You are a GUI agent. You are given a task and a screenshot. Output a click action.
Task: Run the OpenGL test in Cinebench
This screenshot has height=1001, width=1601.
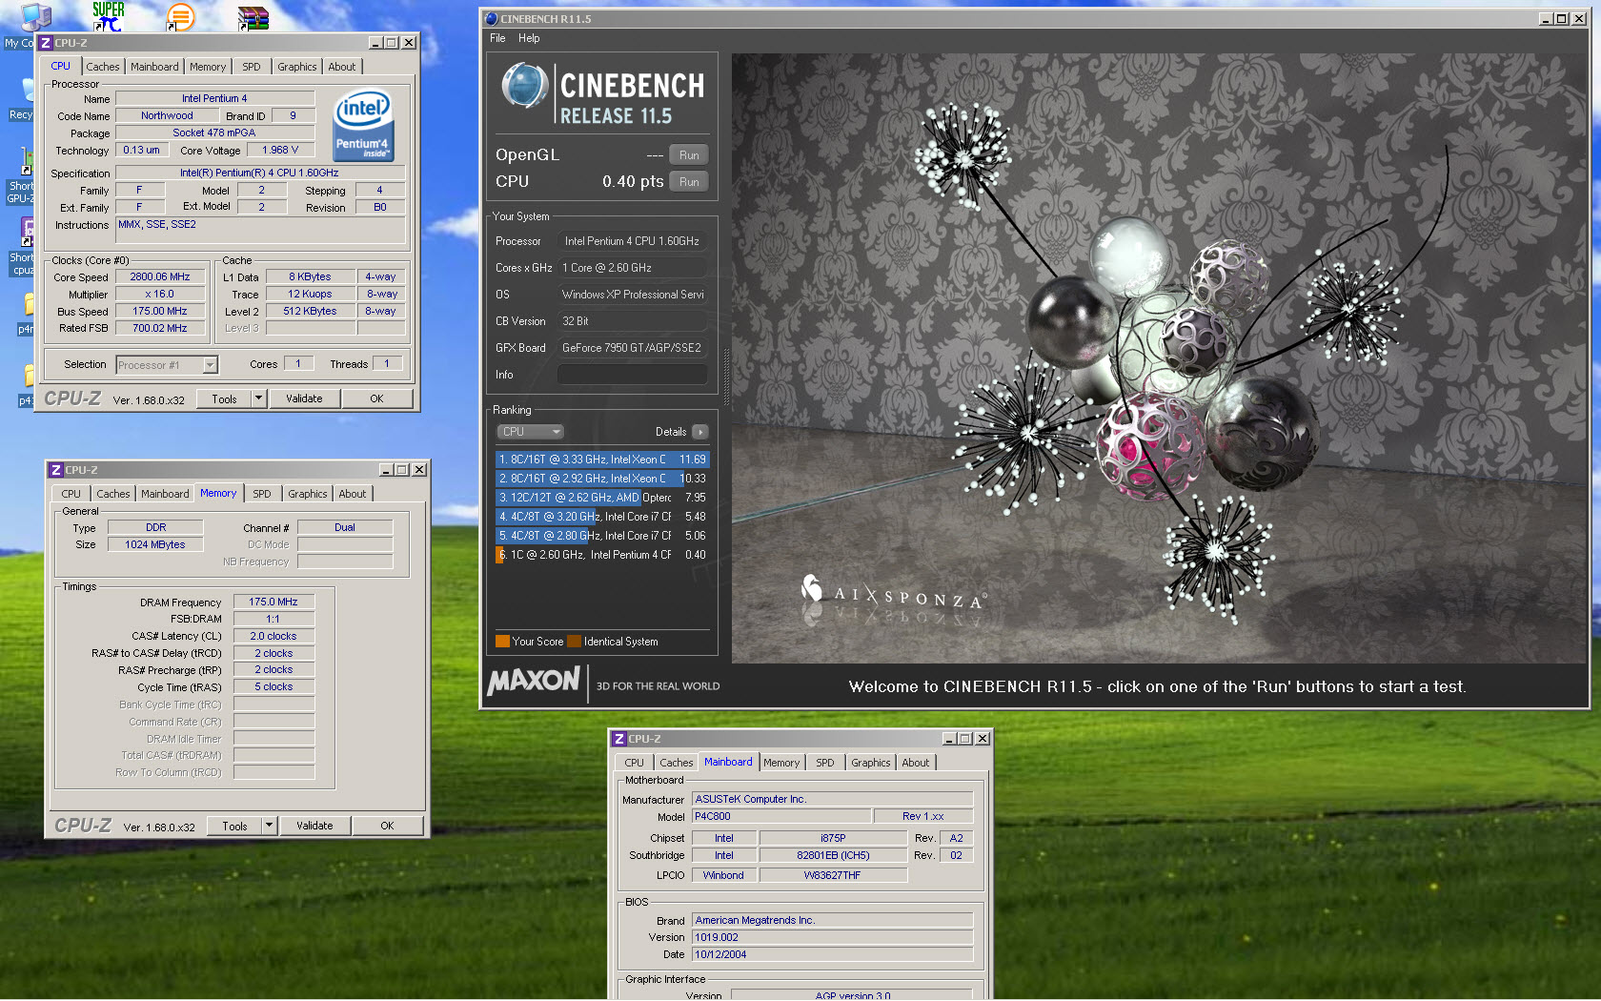tap(689, 155)
